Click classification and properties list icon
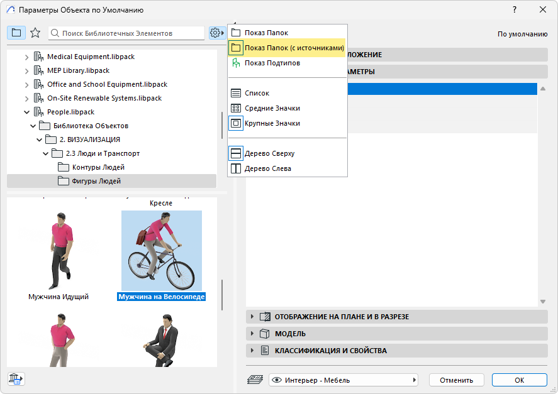Screen dimensions: 558x394 [265, 350]
